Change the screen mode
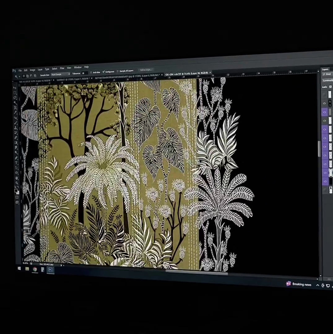Viewport: 333px width, 334px height. tap(18, 202)
